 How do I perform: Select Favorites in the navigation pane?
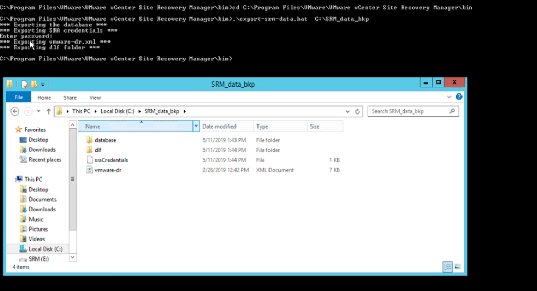click(35, 129)
